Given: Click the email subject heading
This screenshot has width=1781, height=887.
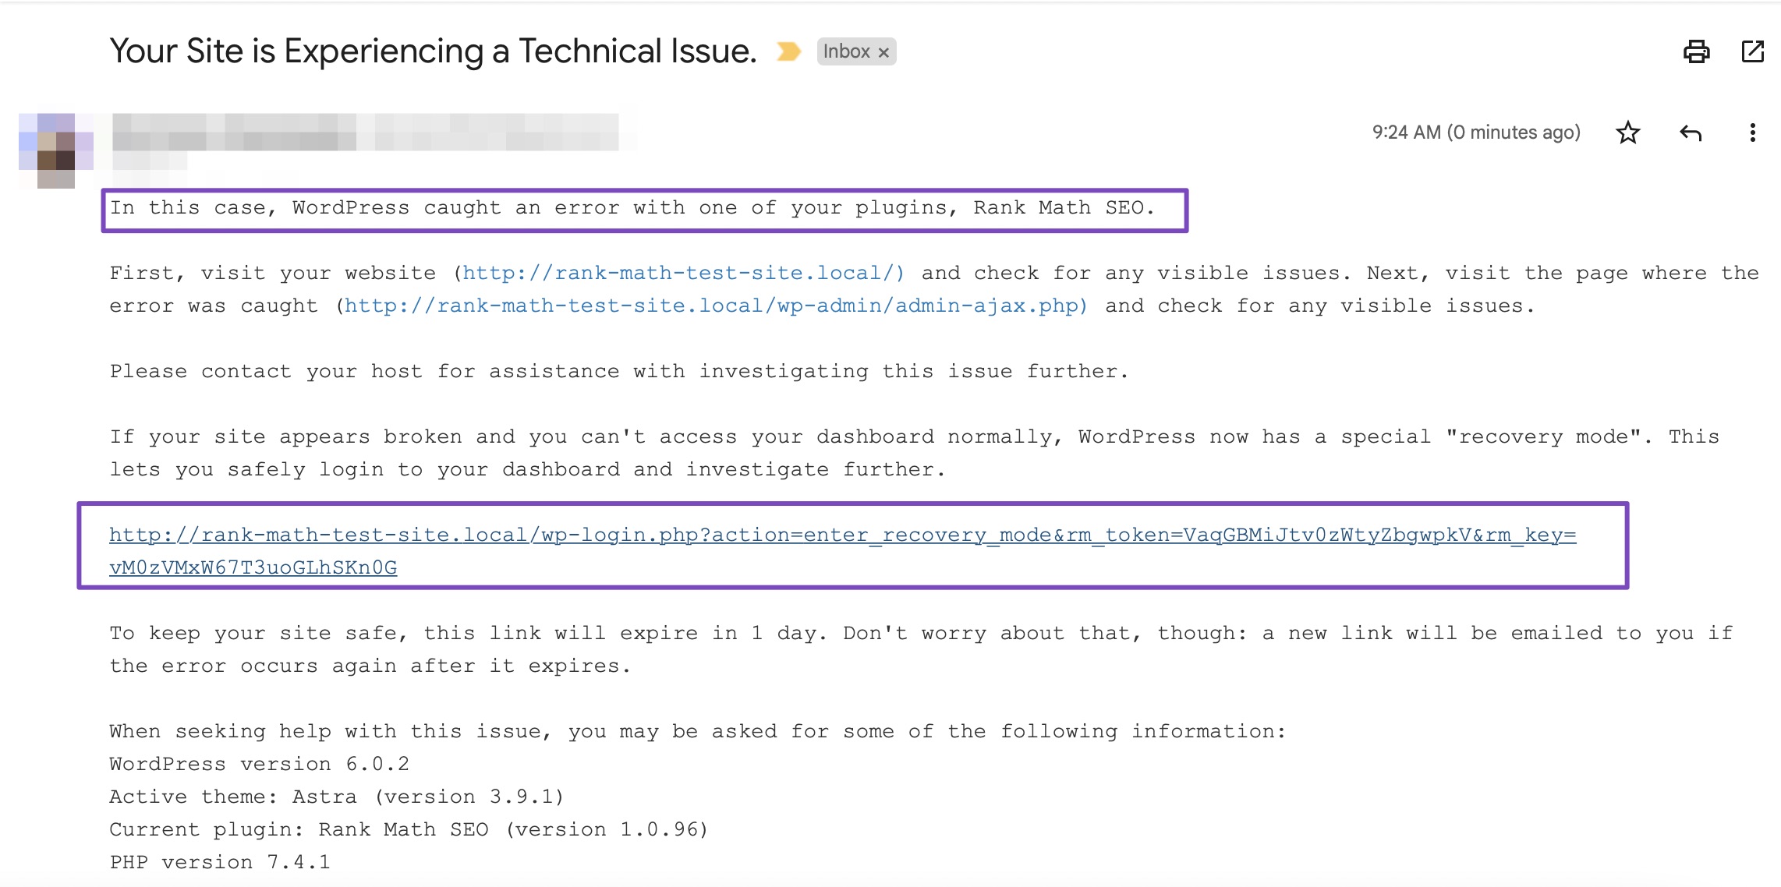Looking at the screenshot, I should pyautogui.click(x=433, y=51).
